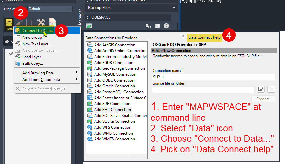295x164 pixels.
Task: Click into Connection name field SHP_1
Action: tap(214, 77)
